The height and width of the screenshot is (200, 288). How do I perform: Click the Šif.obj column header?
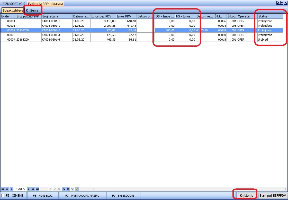click(x=232, y=16)
